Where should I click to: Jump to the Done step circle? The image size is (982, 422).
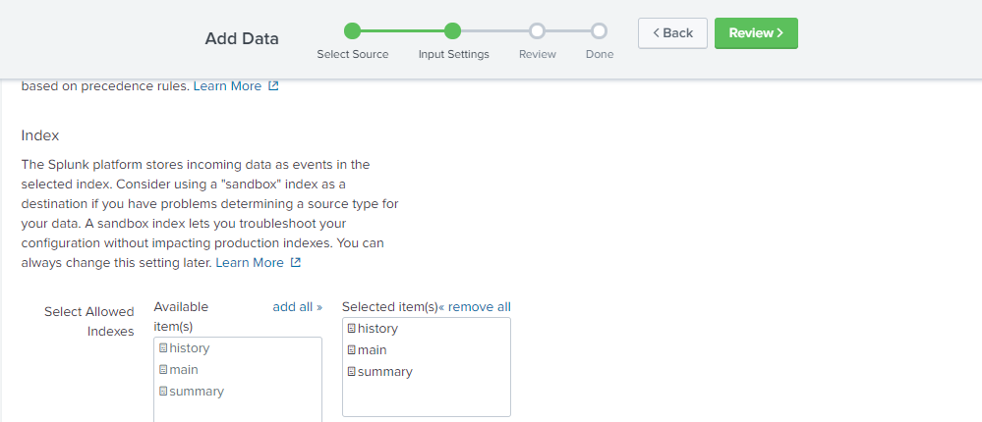599,31
